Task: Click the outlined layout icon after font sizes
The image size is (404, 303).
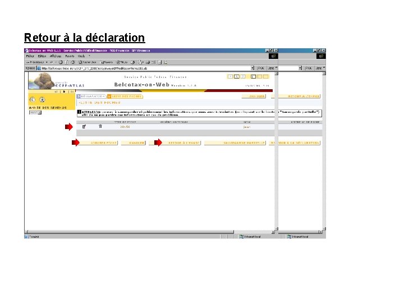Action: tap(254, 76)
